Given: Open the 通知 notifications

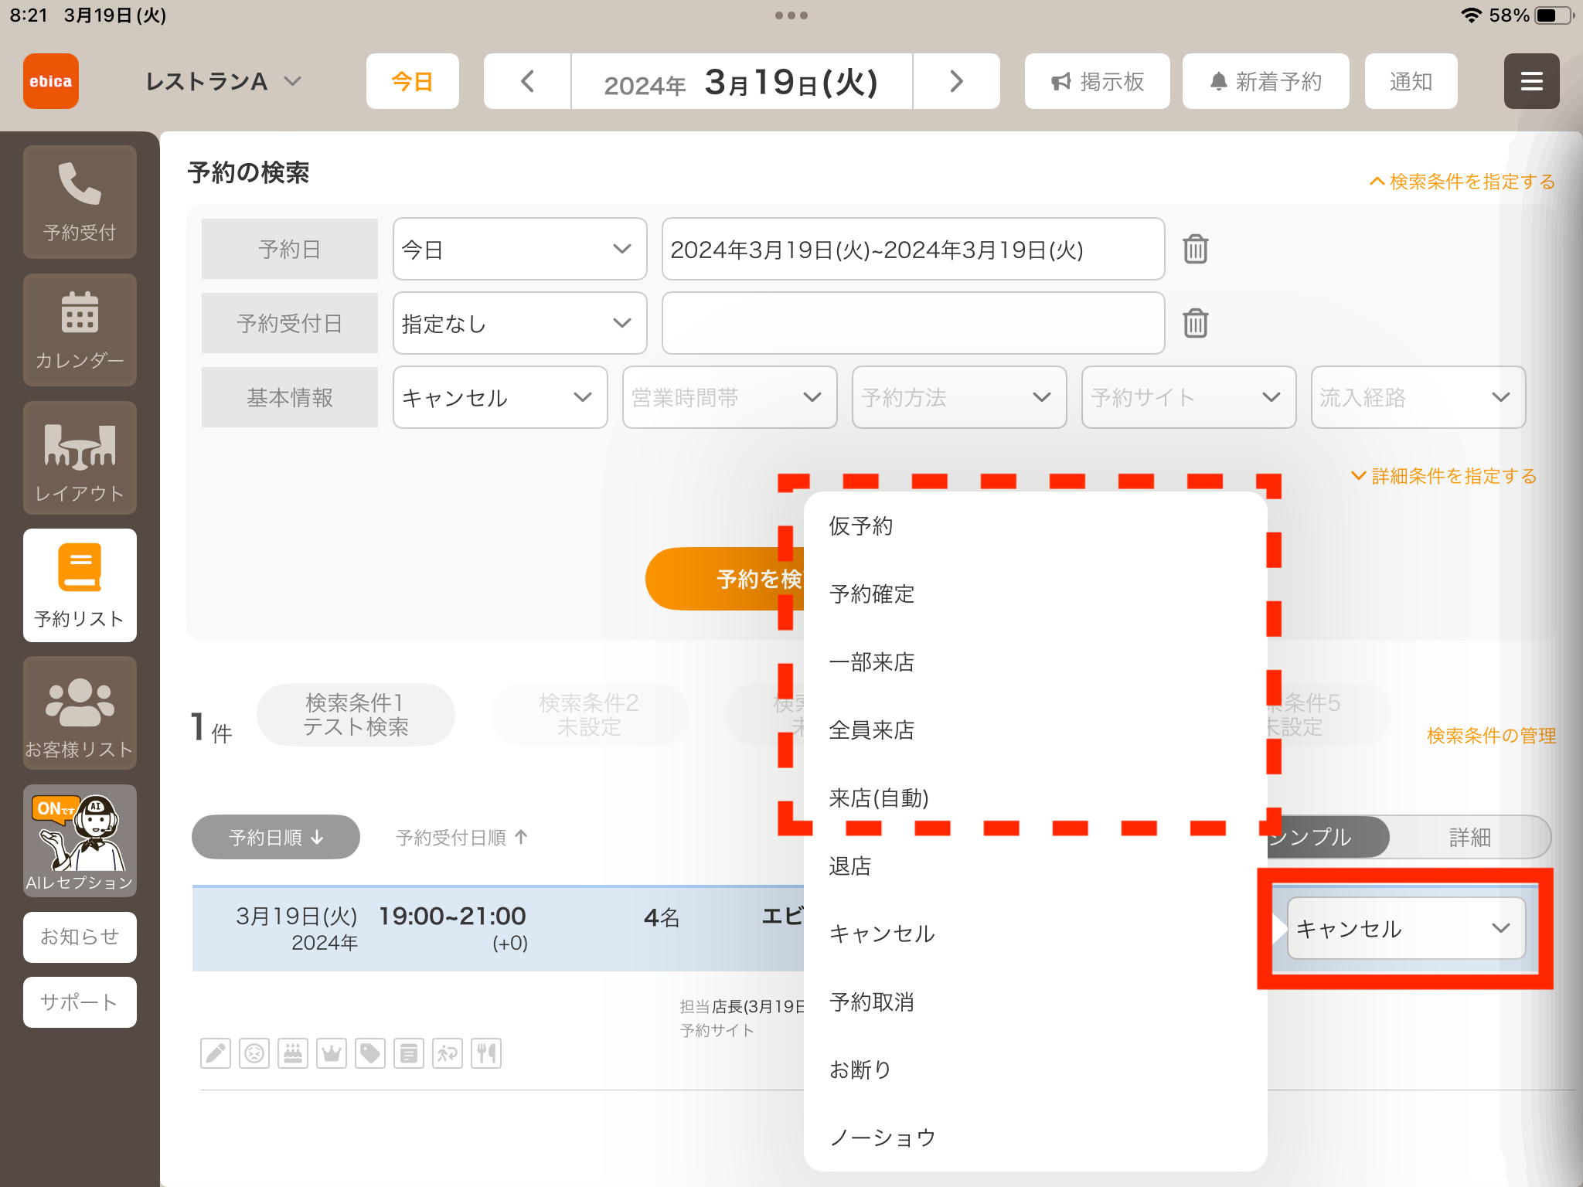Looking at the screenshot, I should click(1411, 81).
